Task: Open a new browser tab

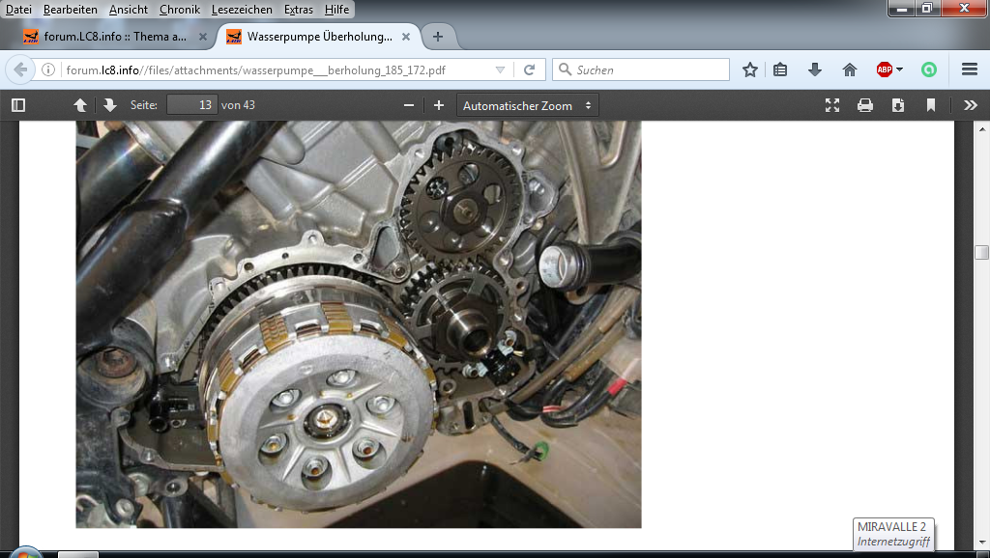Action: [x=438, y=37]
